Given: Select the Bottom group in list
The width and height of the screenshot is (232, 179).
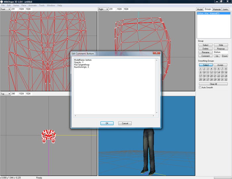Looking at the screenshot, I should [x=213, y=14].
